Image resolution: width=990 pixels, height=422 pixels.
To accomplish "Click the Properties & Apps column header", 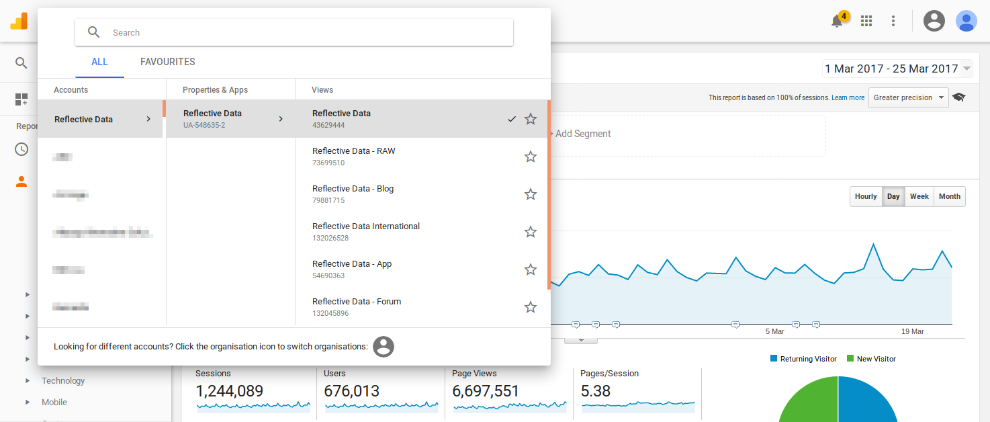I will coord(215,90).
